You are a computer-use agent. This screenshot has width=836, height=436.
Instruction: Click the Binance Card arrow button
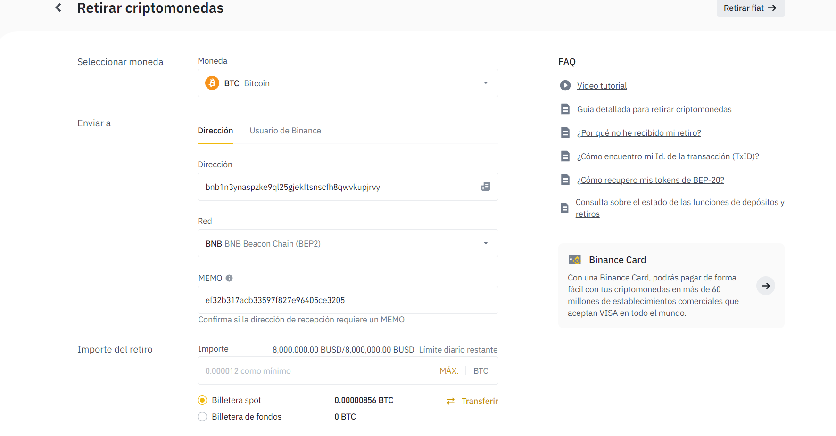766,286
